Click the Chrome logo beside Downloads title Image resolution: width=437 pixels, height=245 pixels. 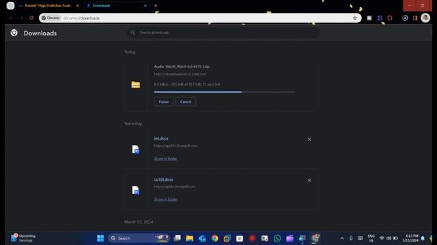pyautogui.click(x=14, y=33)
